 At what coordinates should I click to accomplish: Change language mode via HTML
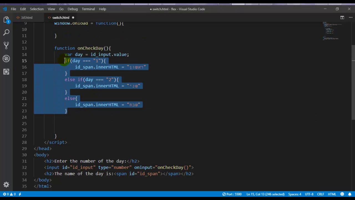point(332,194)
